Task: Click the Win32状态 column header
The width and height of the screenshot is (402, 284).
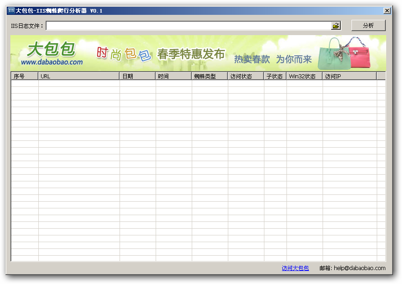Action: click(305, 76)
